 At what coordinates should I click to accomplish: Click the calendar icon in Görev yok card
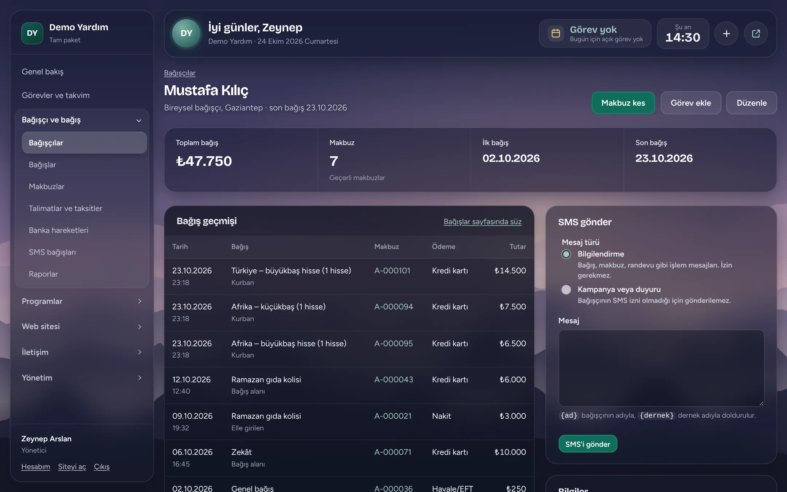coord(556,34)
